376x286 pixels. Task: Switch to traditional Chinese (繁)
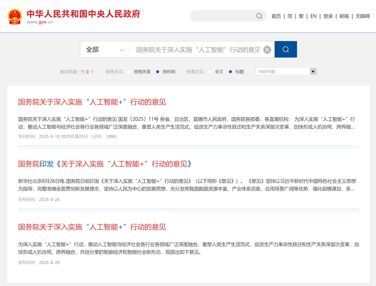pos(301,16)
